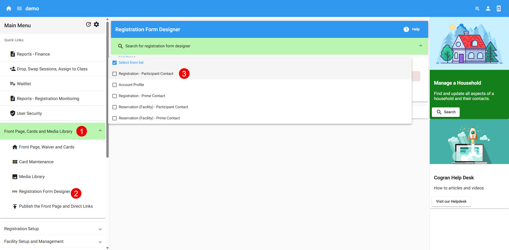Click the home icon in top bar

click(9, 8)
